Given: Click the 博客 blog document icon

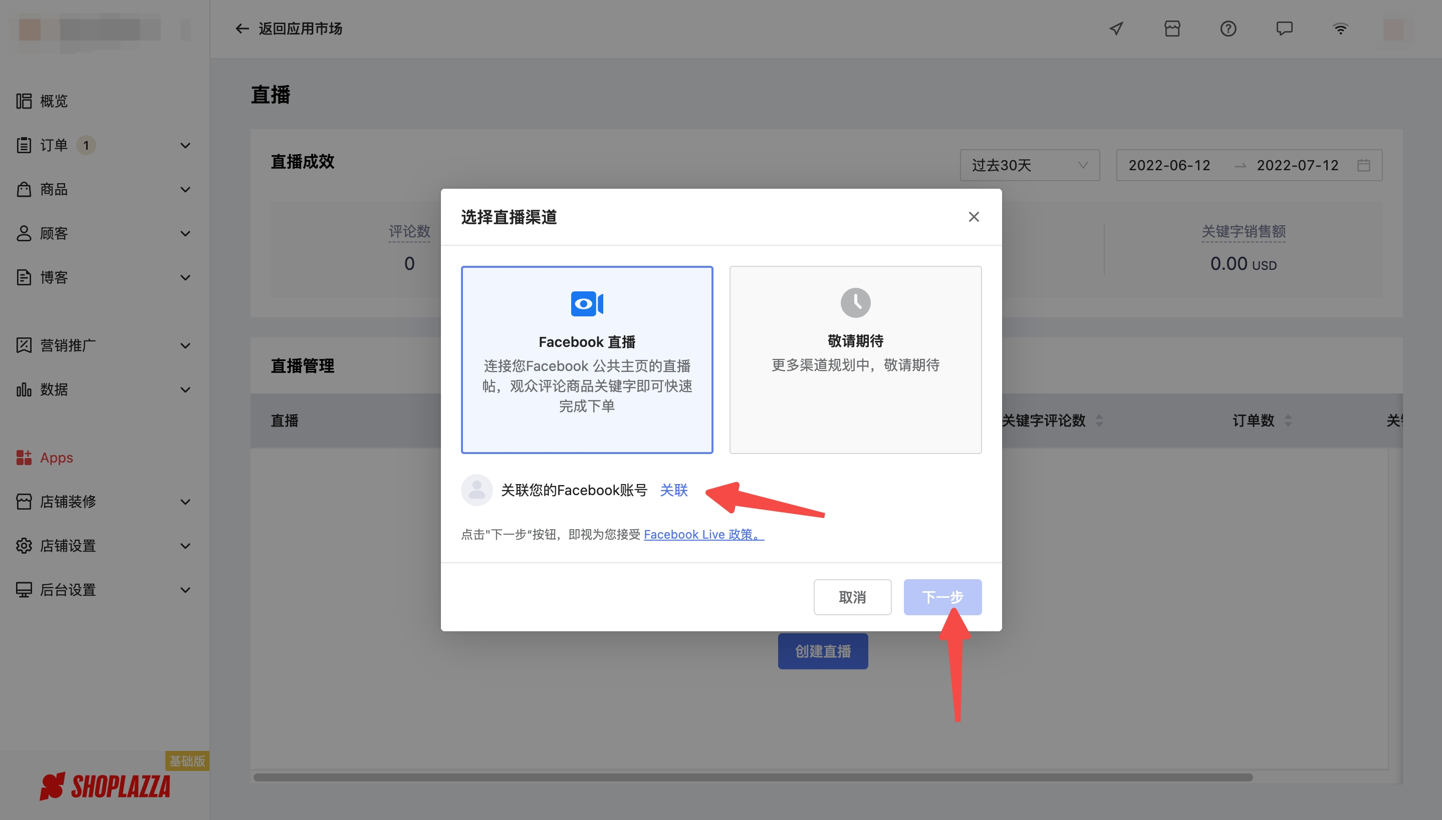Looking at the screenshot, I should point(24,277).
